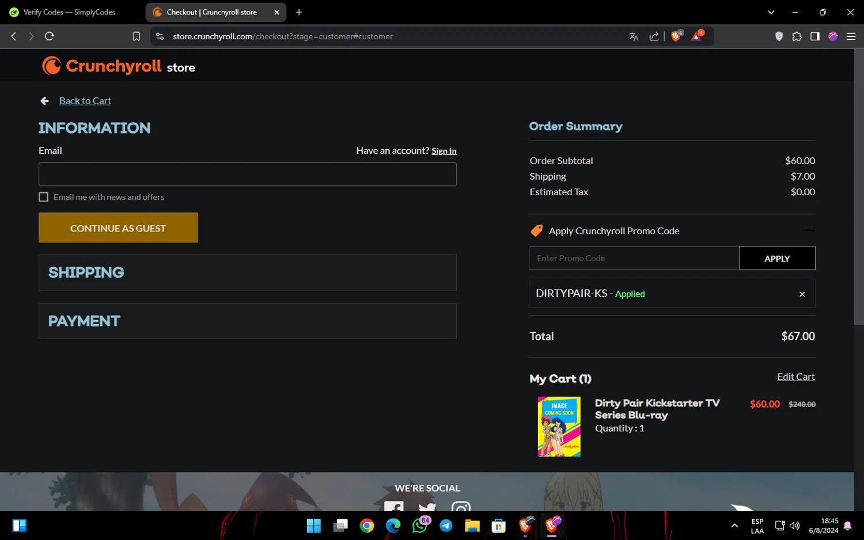Click the Dirty Pair Blu-ray thumbnail
This screenshot has width=864, height=540.
[x=559, y=427]
